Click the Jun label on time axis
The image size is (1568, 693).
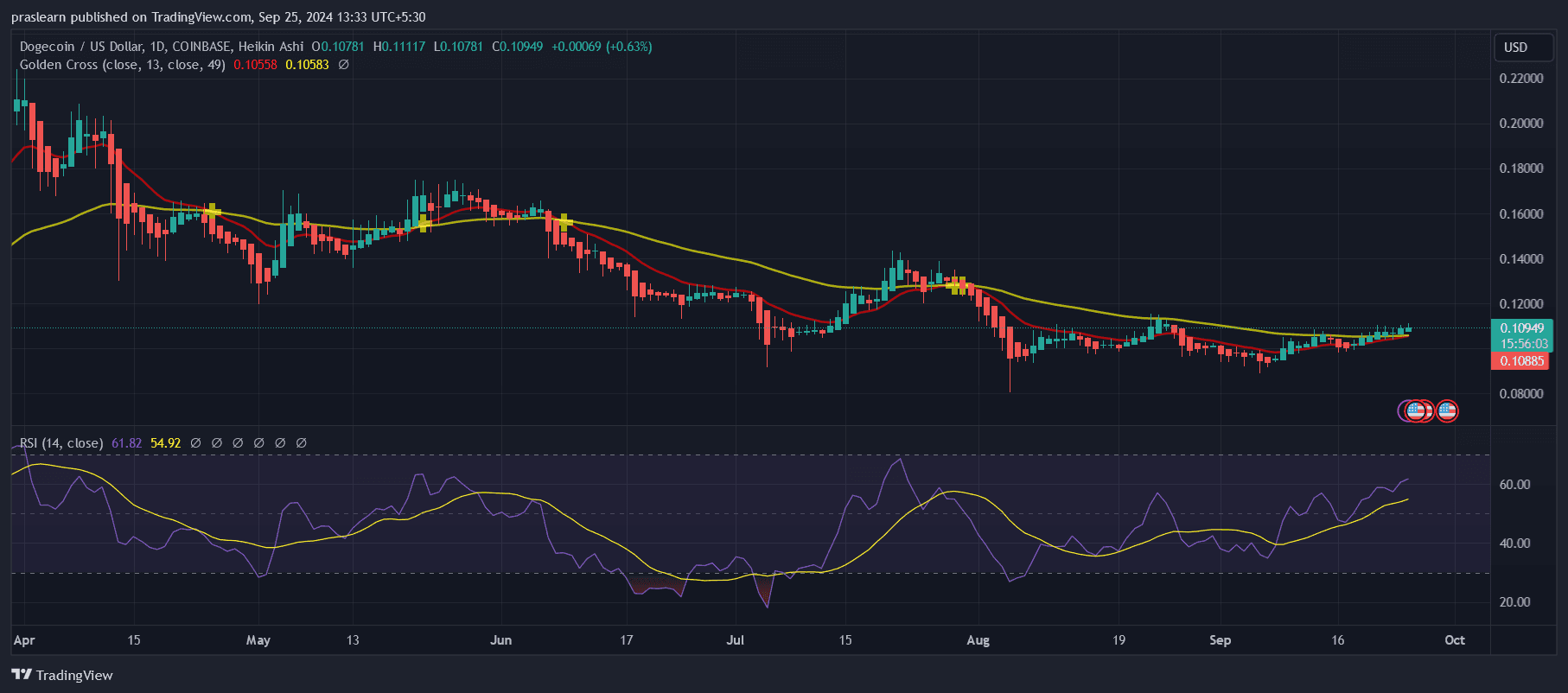pos(500,640)
